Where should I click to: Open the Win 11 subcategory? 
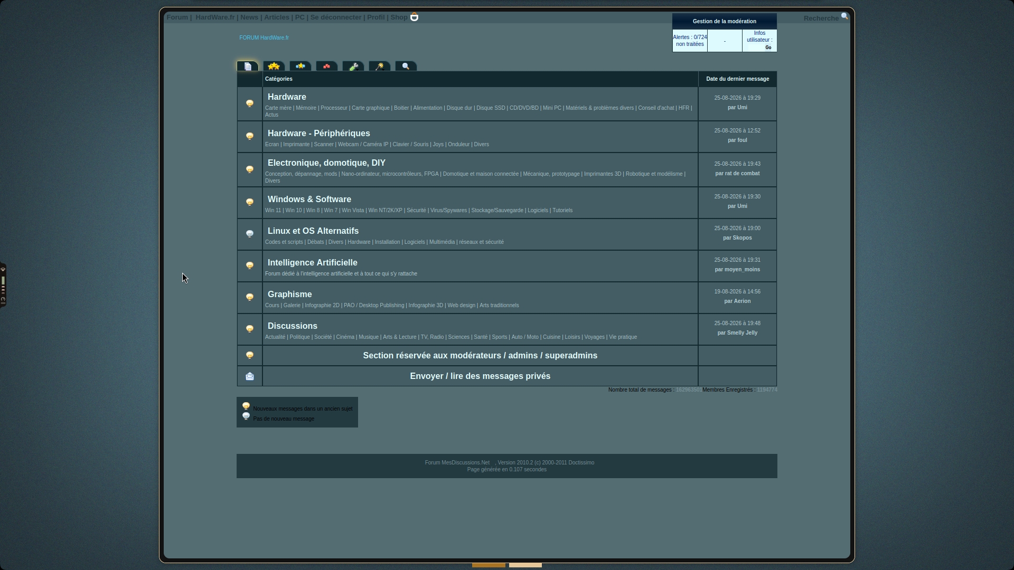click(x=273, y=211)
